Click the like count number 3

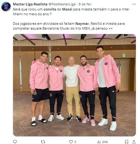click(x=75, y=142)
